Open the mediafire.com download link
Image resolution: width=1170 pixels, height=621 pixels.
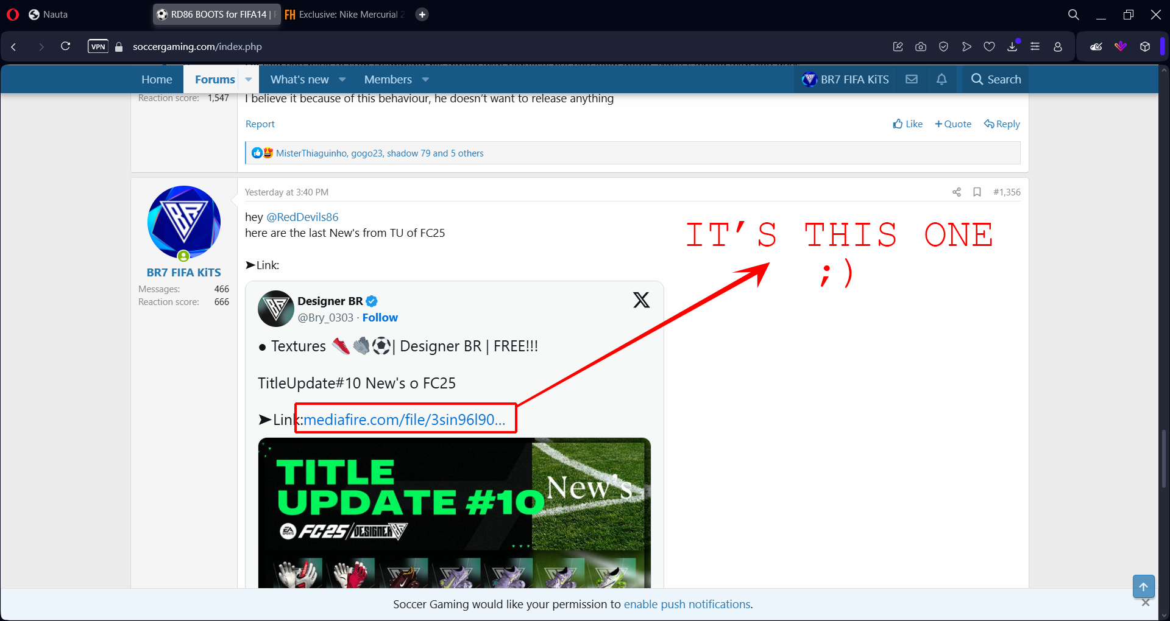click(x=405, y=419)
